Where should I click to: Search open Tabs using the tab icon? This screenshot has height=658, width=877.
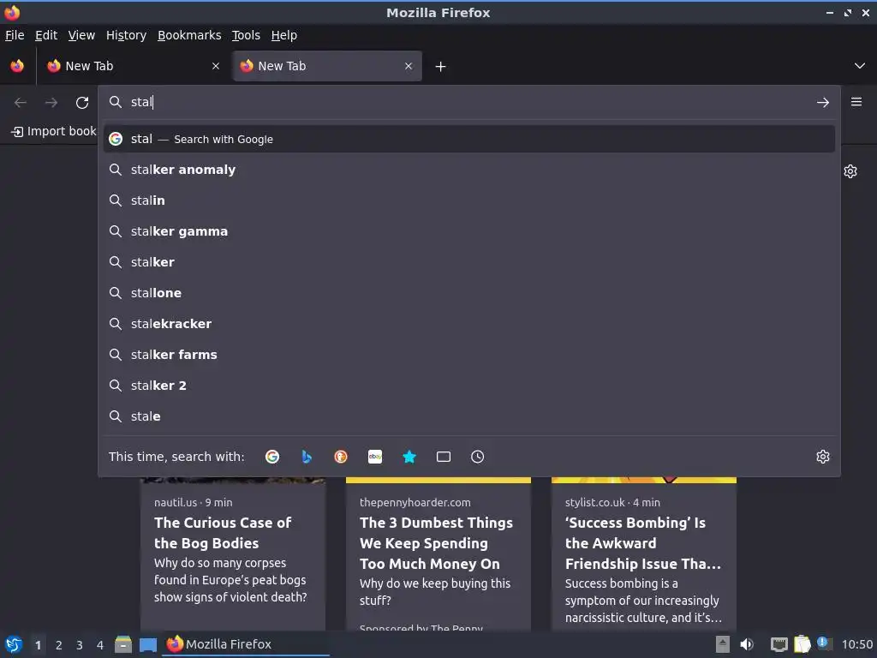(444, 457)
